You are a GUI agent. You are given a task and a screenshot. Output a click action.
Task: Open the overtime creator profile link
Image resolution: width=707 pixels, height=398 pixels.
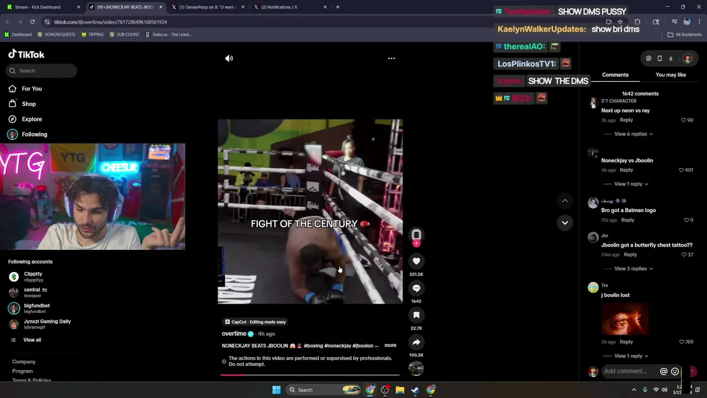[234, 334]
